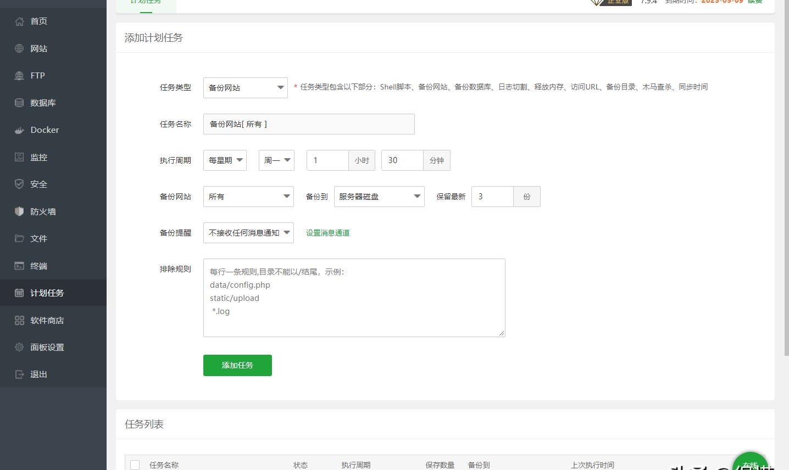Click the calendar icon beside 计划任务
This screenshot has height=470, width=789.
(x=19, y=293)
